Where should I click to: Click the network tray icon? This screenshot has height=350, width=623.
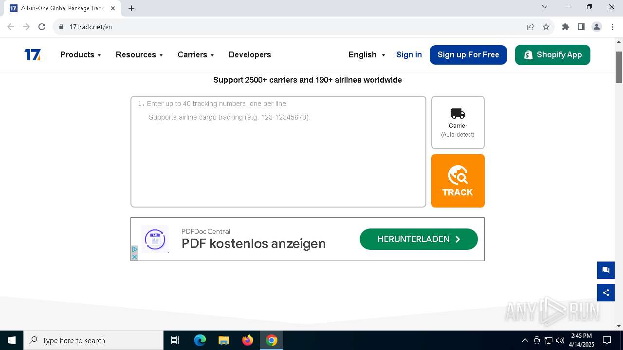549,340
